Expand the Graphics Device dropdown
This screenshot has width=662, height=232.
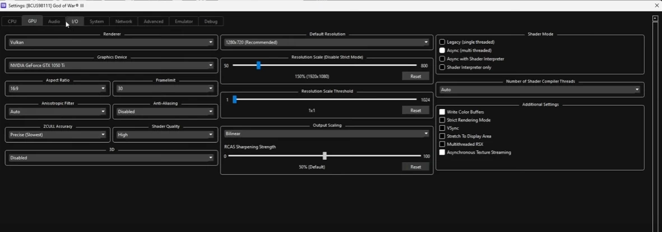(x=111, y=65)
